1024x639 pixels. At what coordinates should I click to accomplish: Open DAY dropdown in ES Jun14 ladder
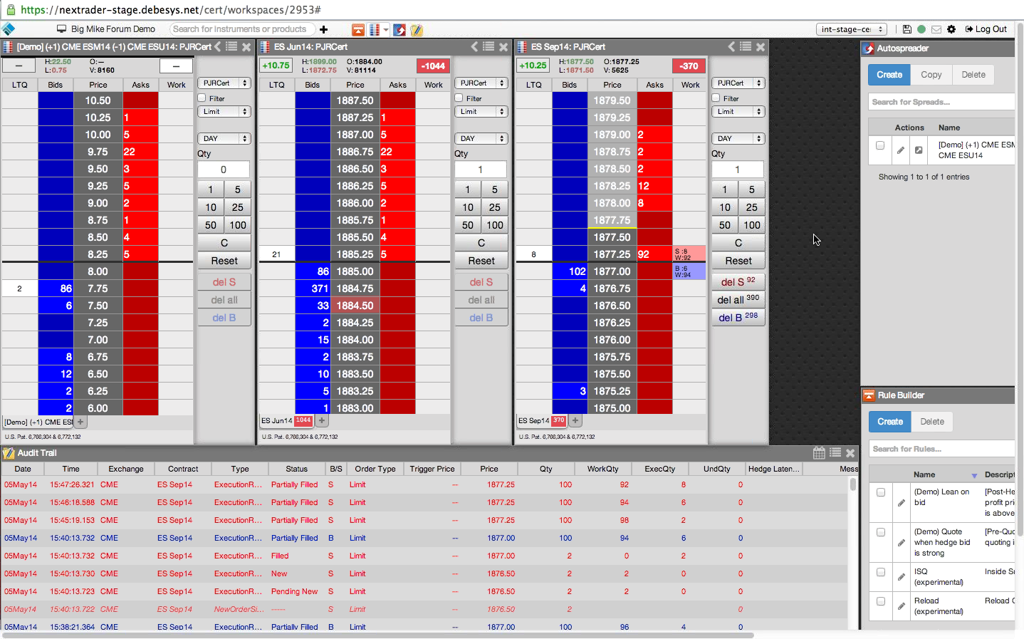481,139
